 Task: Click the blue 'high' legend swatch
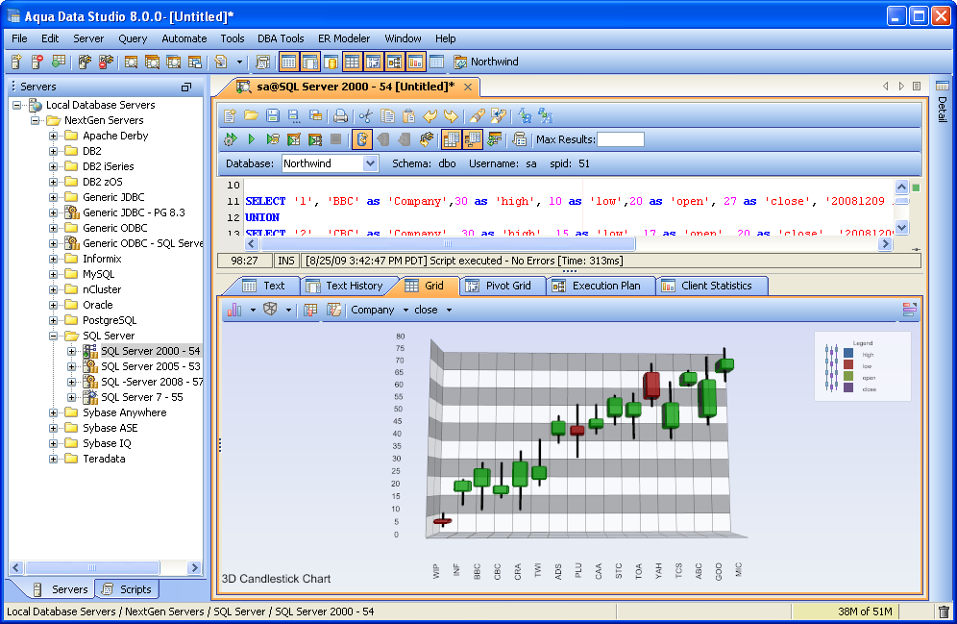[848, 354]
